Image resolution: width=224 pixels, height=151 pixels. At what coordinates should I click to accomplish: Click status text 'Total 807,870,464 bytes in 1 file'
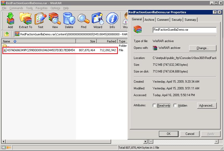pyautogui.click(x=139, y=148)
